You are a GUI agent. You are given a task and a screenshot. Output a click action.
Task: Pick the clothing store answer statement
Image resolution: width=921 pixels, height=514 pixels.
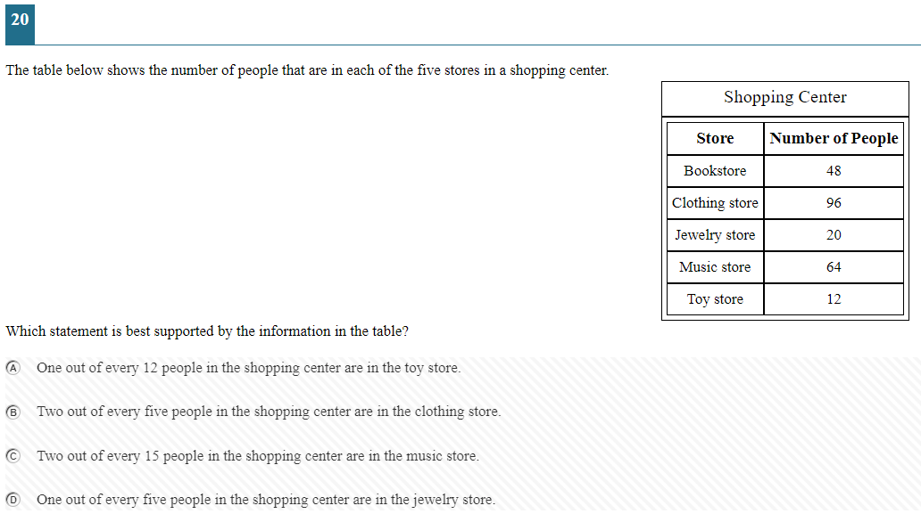269,412
